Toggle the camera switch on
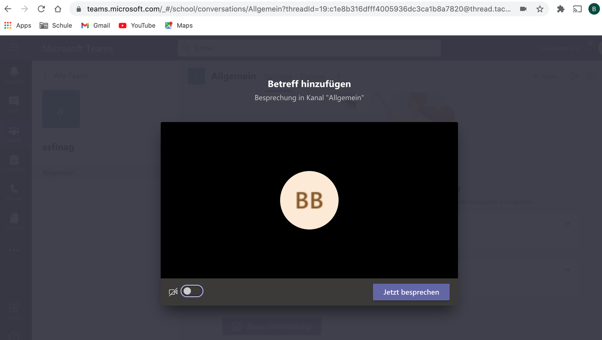The width and height of the screenshot is (602, 340). tap(192, 291)
